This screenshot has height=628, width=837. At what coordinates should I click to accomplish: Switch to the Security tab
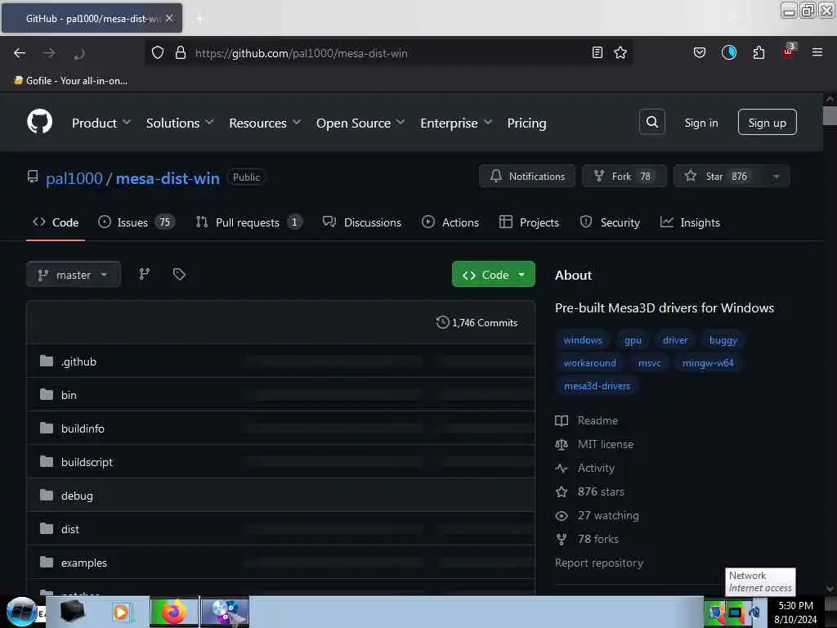[x=610, y=222]
